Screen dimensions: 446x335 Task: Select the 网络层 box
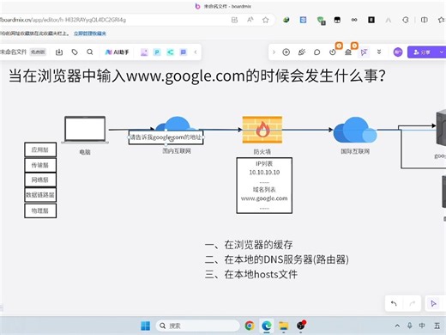40,180
